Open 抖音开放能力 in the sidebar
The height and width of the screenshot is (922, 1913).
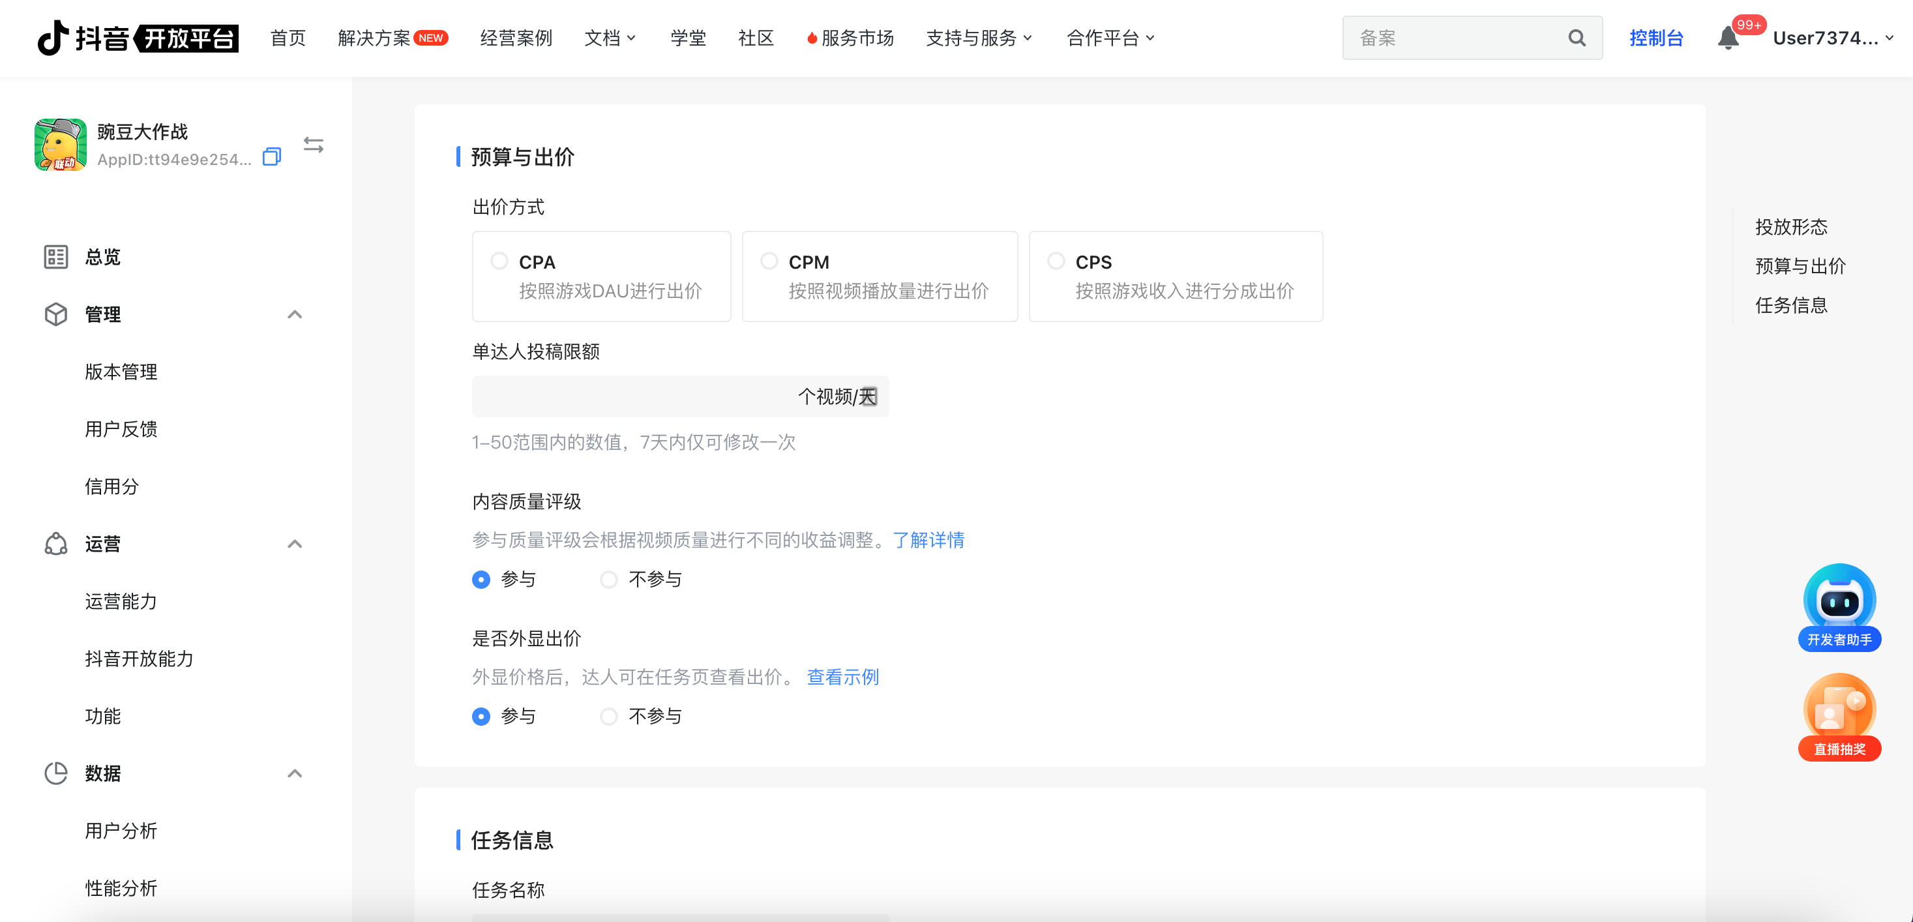[139, 659]
